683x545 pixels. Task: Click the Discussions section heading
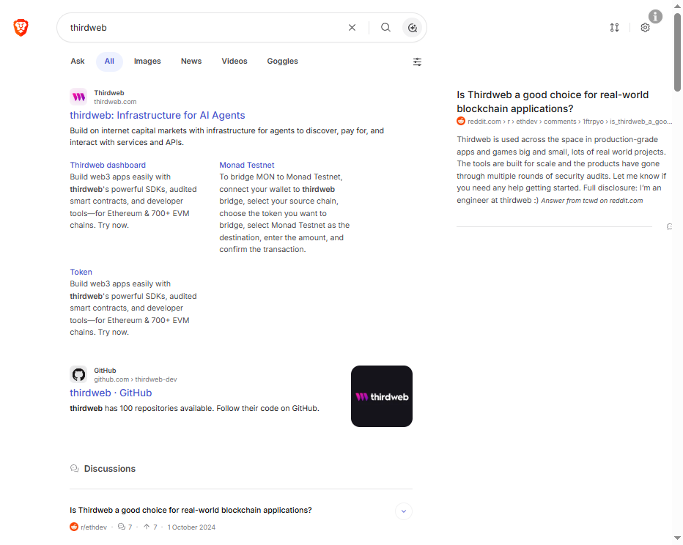point(110,469)
